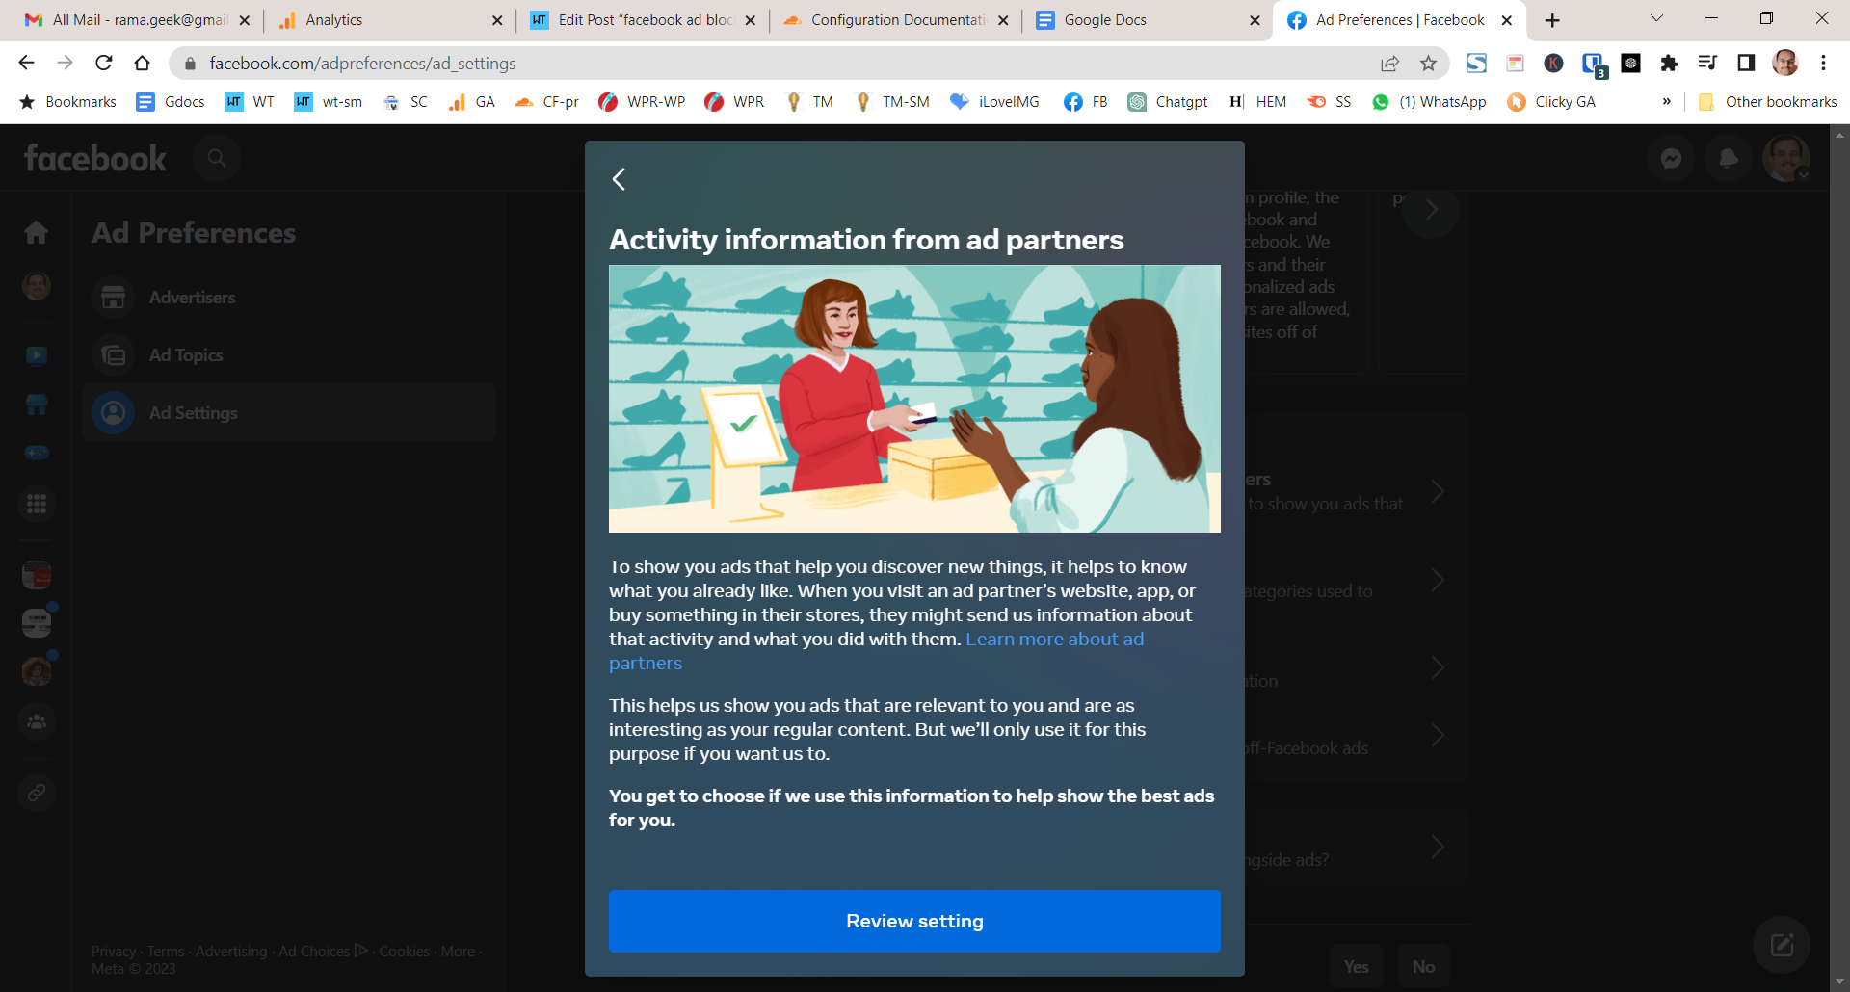Image resolution: width=1850 pixels, height=992 pixels.
Task: Click the Review setting button
Action: point(914,921)
